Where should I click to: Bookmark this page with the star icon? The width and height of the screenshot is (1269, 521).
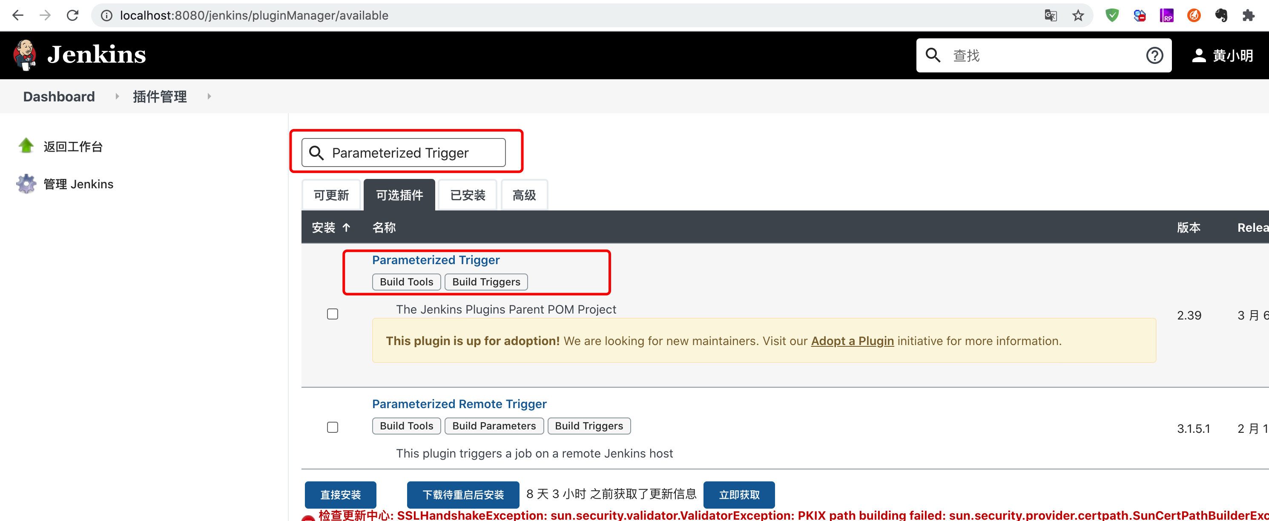[1078, 16]
